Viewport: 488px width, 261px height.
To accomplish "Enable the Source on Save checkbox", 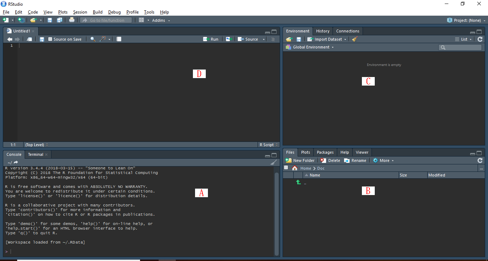I will point(50,39).
